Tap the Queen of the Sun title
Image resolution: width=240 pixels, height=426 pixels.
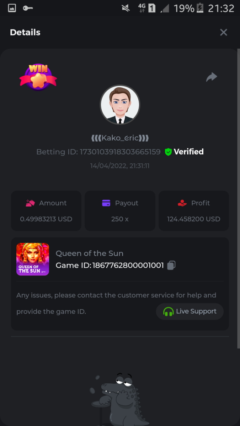(90, 253)
